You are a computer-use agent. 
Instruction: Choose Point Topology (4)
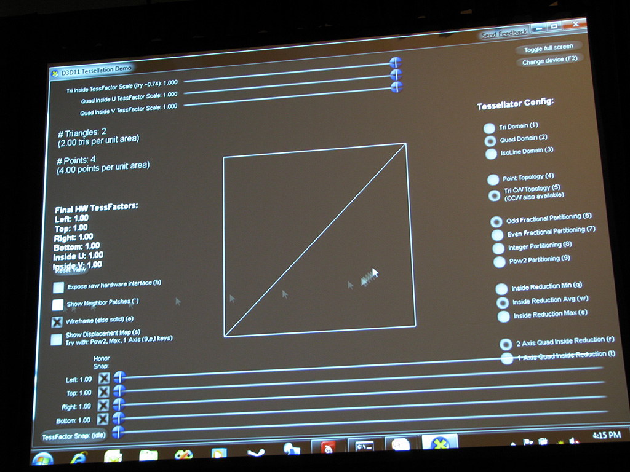[x=493, y=179]
